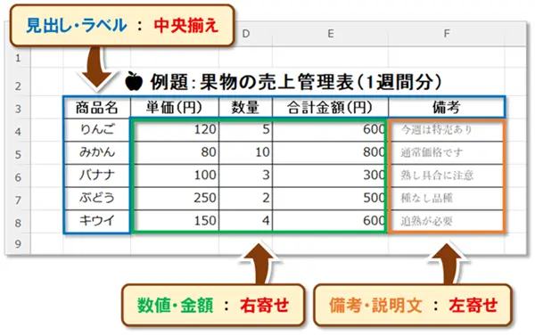Select row header 9
Image resolution: width=535 pixels, height=335 pixels.
[x=18, y=243]
